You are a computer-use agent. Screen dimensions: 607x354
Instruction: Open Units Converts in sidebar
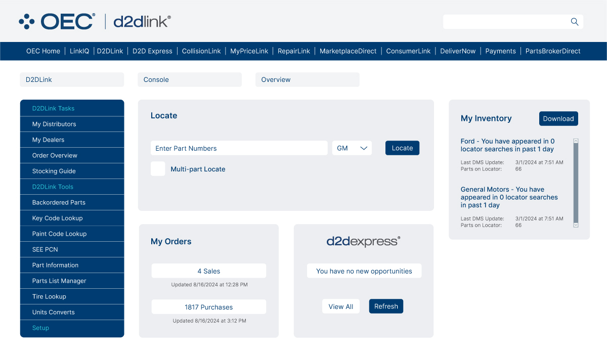click(72, 313)
